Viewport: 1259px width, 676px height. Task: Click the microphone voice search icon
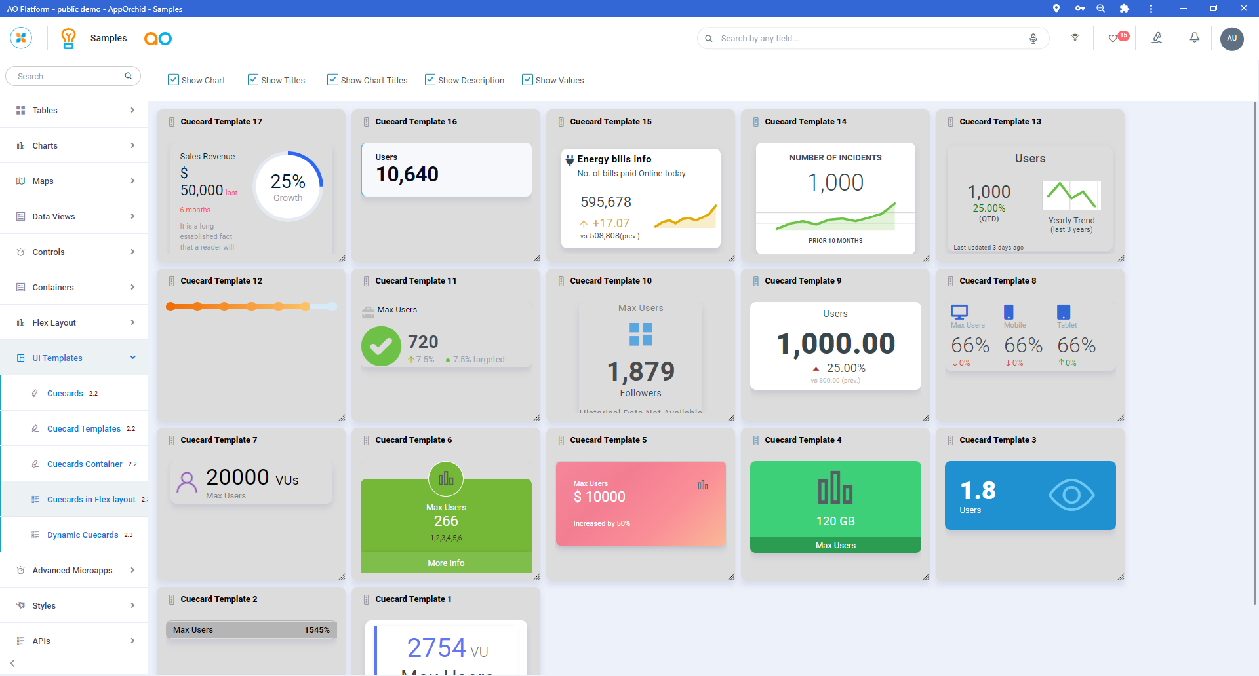1033,39
